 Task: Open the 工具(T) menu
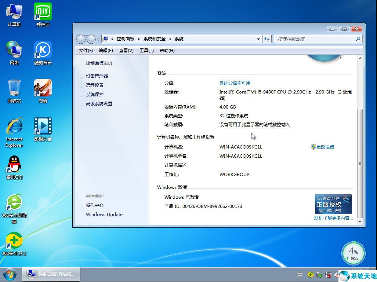pyautogui.click(x=146, y=51)
